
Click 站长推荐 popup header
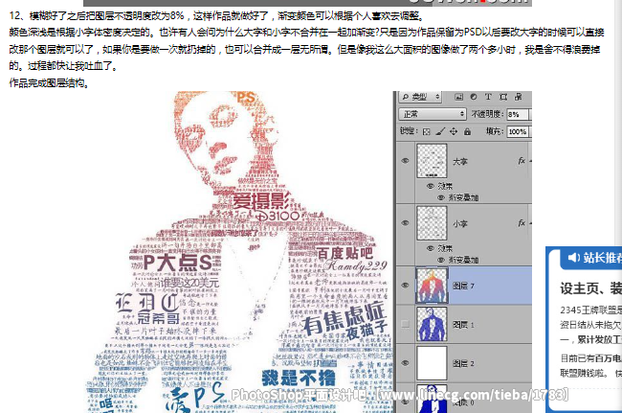[590, 258]
